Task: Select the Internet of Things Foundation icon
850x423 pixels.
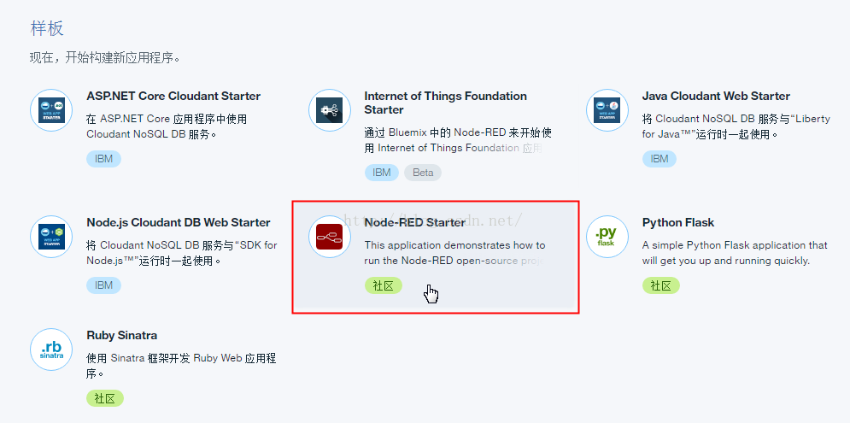Action: [330, 110]
